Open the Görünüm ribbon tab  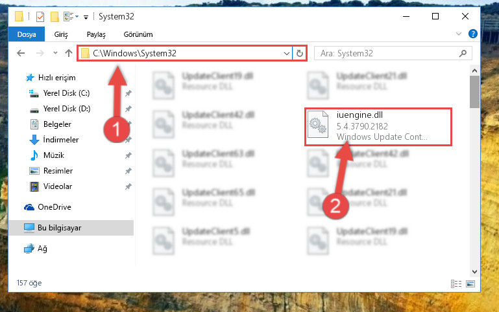click(138, 34)
